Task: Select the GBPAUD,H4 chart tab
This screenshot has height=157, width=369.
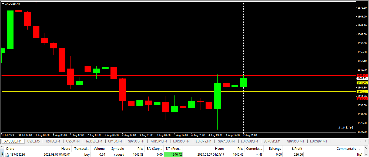Action: 226,141
